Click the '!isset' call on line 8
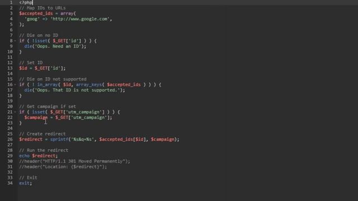358x201 pixels. (x=40, y=41)
